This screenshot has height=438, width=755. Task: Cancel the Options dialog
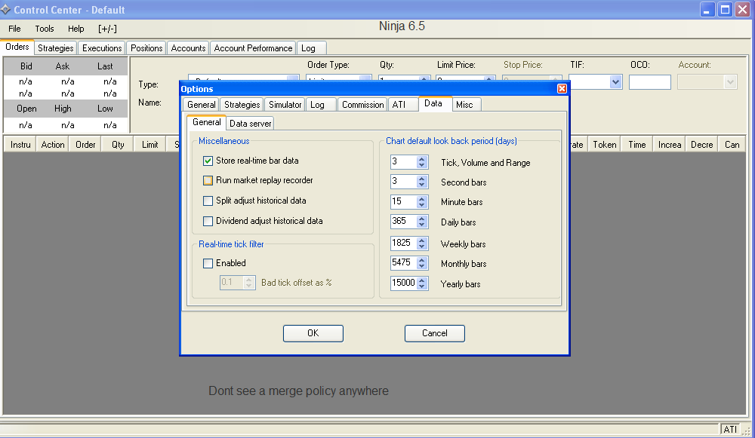[x=435, y=333]
